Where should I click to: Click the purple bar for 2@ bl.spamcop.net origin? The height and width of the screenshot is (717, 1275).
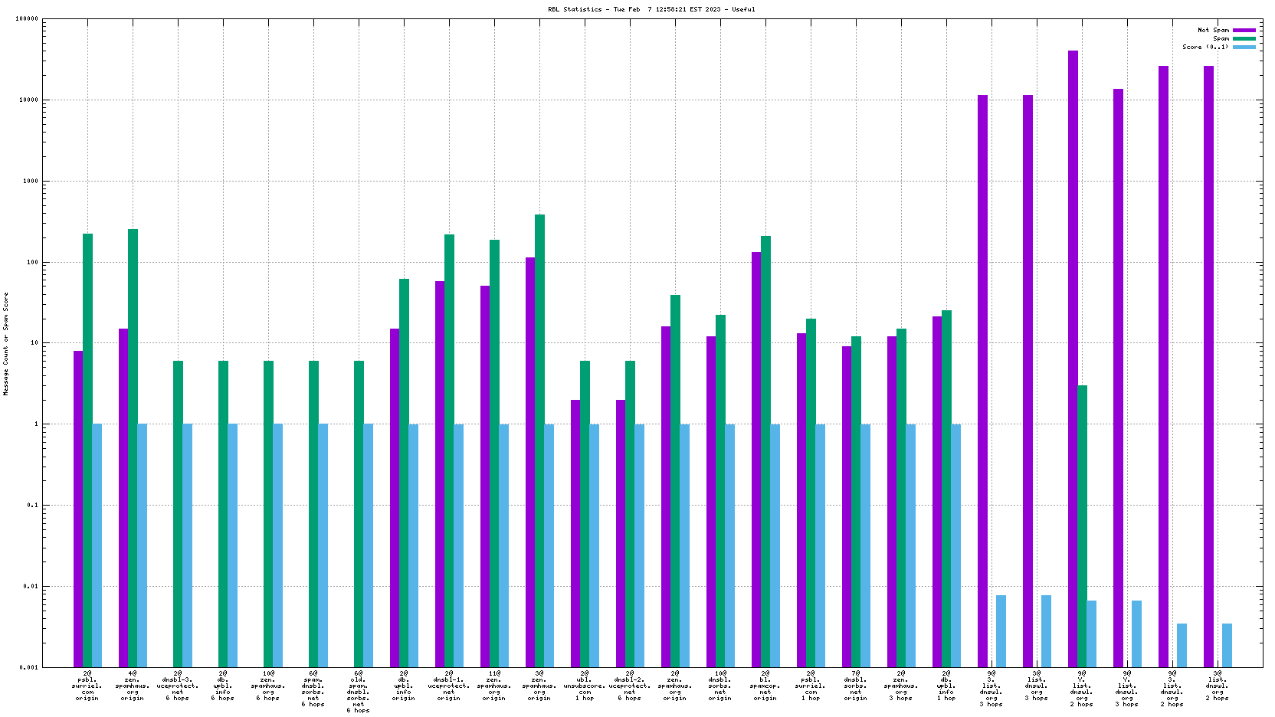pyautogui.click(x=756, y=460)
